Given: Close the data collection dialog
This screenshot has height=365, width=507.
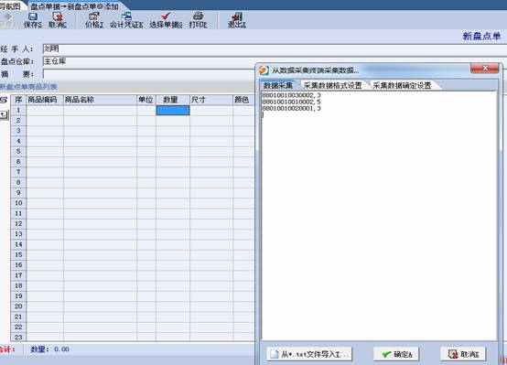Looking at the screenshot, I should pos(485,69).
